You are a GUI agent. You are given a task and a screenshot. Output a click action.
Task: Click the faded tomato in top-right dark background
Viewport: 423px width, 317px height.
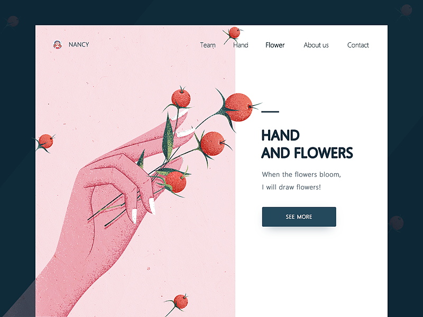(406, 10)
